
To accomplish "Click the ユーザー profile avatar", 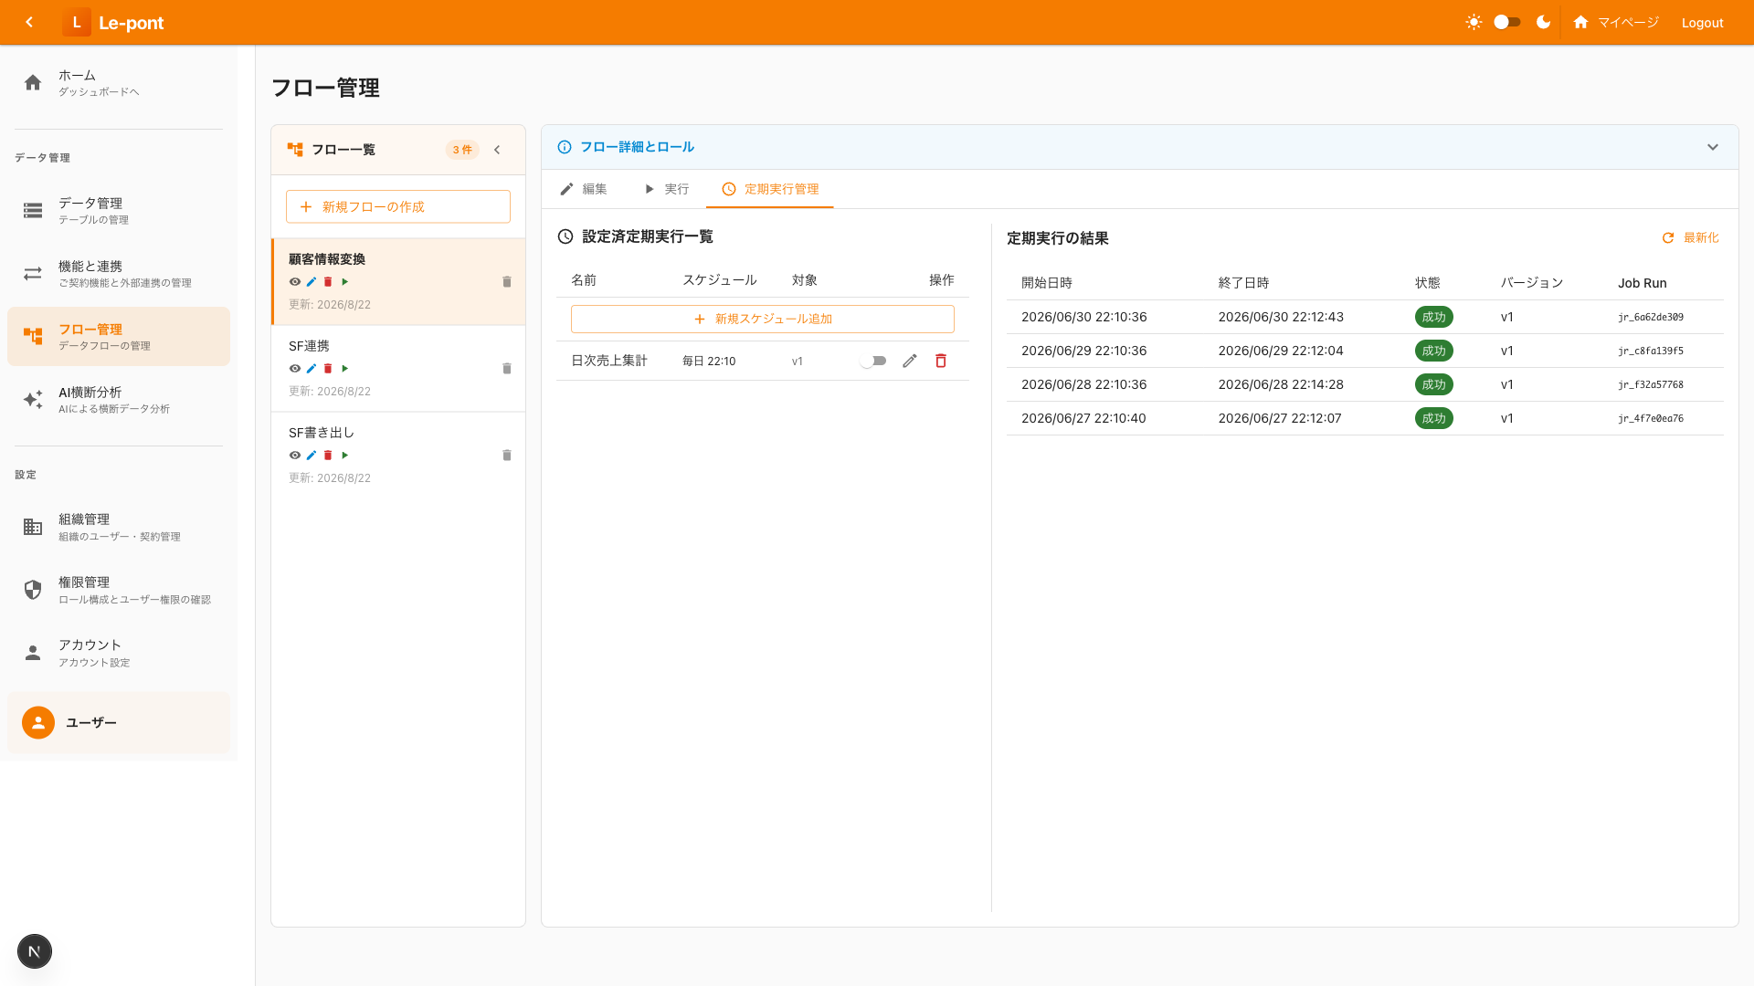I will tap(38, 722).
